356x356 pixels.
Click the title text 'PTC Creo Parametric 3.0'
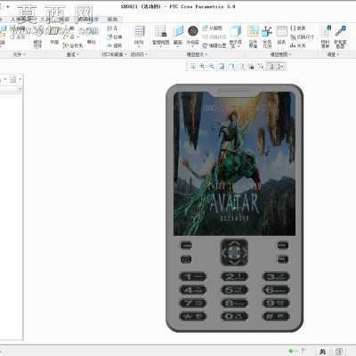[202, 6]
